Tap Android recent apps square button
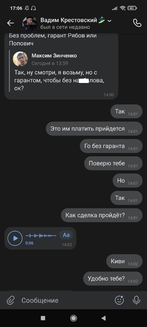The image size is (147, 327). [x=43, y=318]
